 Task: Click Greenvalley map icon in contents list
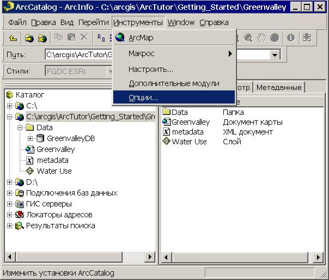(167, 121)
